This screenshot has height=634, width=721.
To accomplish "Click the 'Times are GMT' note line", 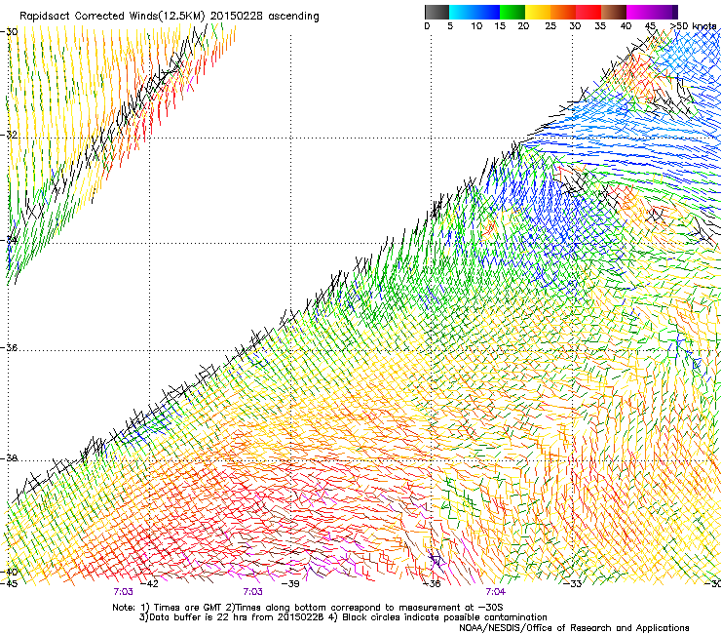I will click(307, 608).
